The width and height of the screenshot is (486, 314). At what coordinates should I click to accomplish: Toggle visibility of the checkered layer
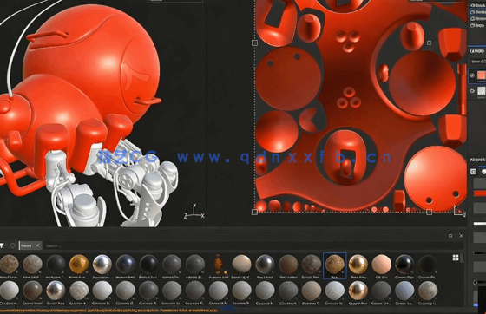[472, 91]
